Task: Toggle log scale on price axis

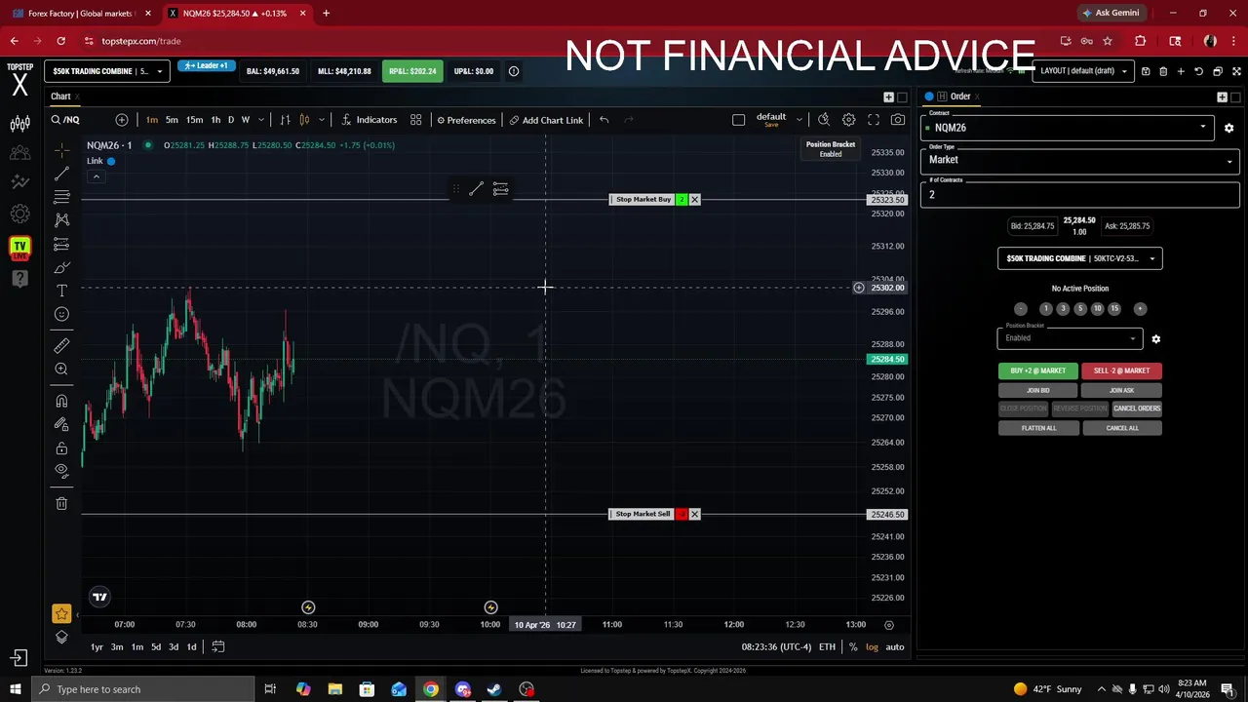Action: point(872,646)
